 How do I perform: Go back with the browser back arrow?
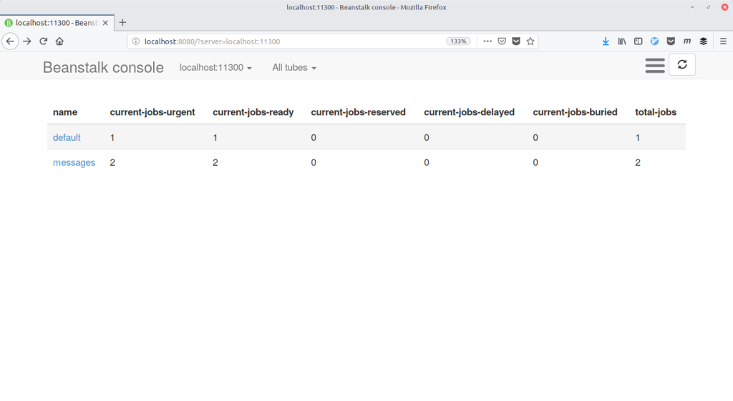[10, 41]
